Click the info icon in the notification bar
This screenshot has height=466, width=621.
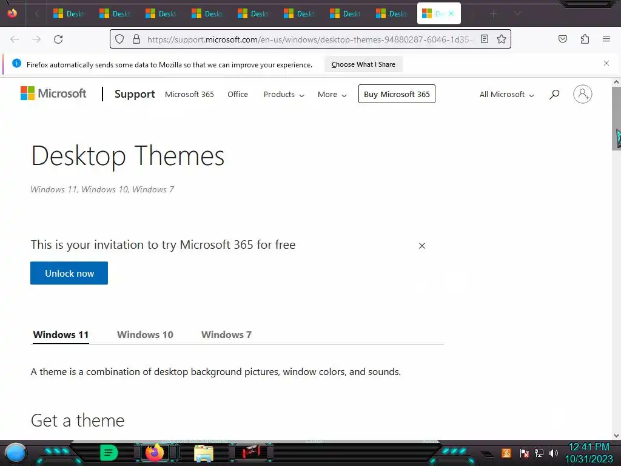pos(16,63)
